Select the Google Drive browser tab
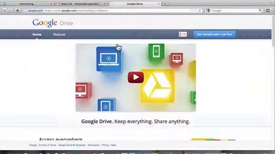The height and width of the screenshot is (154, 275). click(134, 4)
